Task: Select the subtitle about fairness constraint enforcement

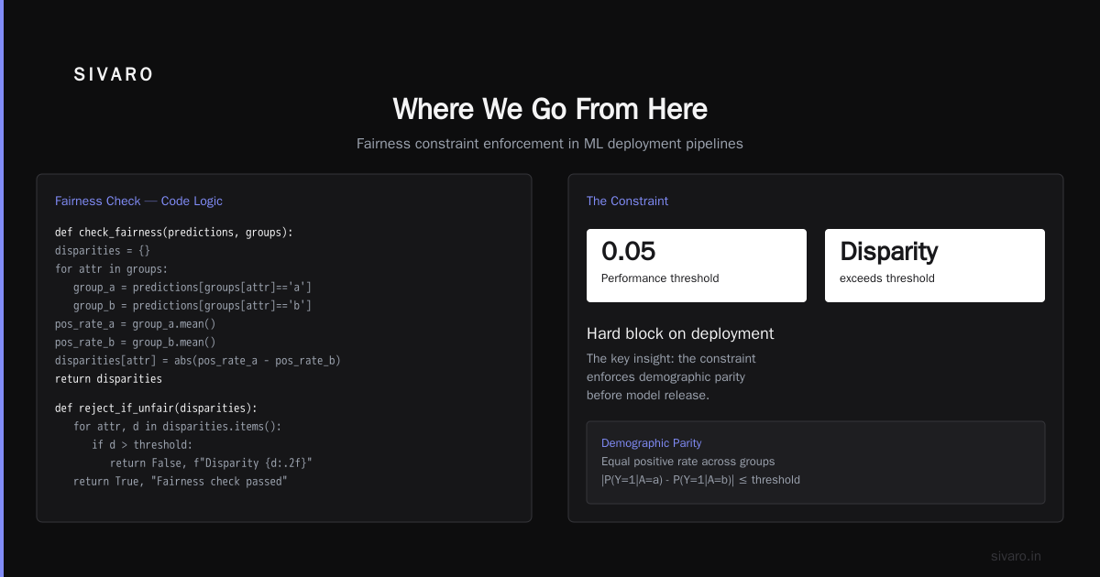Action: point(550,144)
